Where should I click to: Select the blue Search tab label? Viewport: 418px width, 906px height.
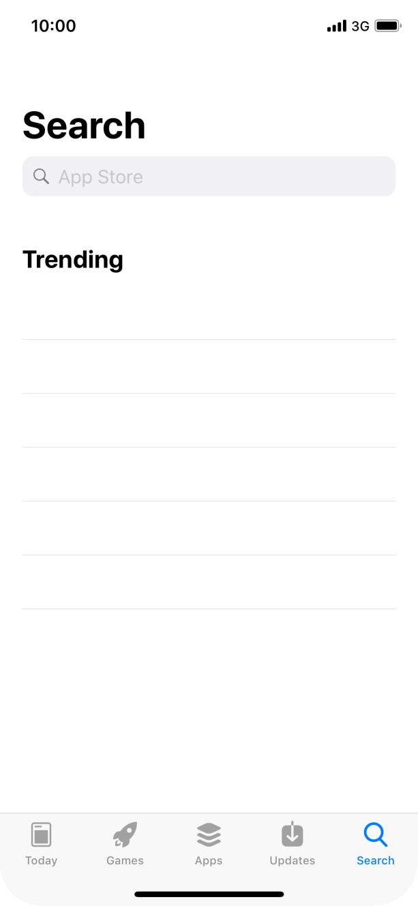tap(376, 860)
